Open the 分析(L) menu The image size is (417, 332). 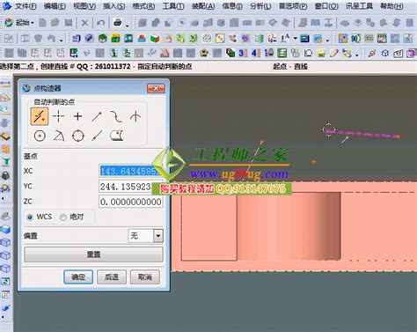tap(260, 6)
